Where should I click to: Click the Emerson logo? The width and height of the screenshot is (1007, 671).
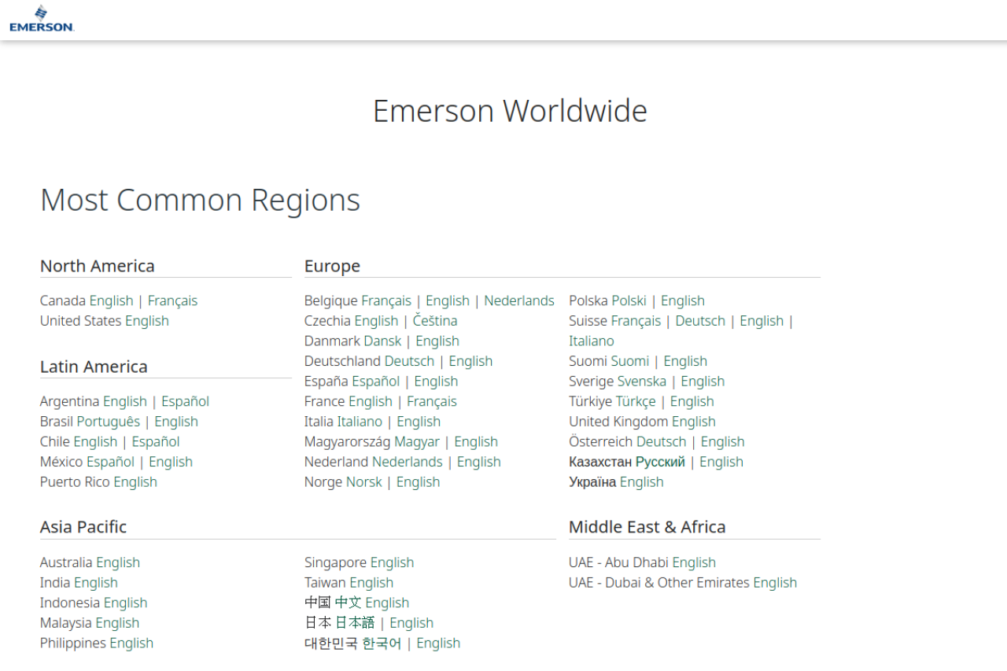pyautogui.click(x=42, y=18)
